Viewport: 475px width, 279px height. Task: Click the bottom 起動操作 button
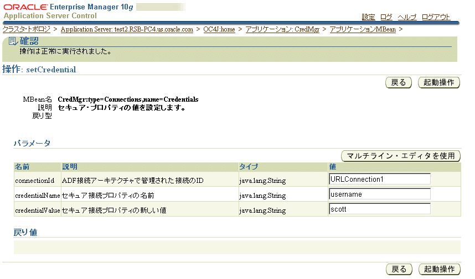click(439, 269)
